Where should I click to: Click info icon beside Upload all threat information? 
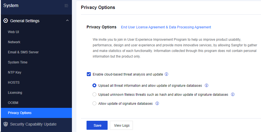click(x=206, y=86)
